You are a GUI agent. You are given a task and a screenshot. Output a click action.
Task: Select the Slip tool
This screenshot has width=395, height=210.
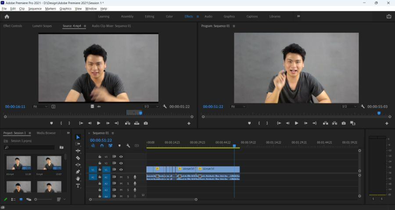pyautogui.click(x=78, y=165)
